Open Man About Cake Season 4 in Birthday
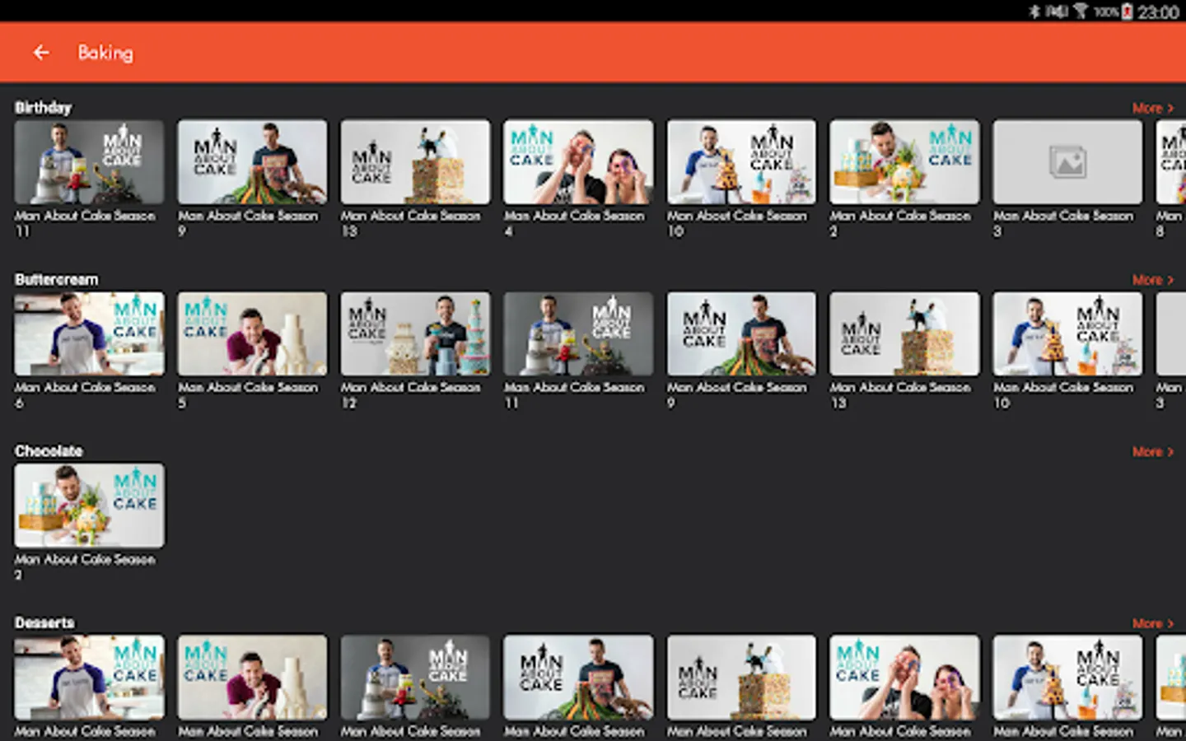Screen dimensions: 1186x741 click(578, 162)
